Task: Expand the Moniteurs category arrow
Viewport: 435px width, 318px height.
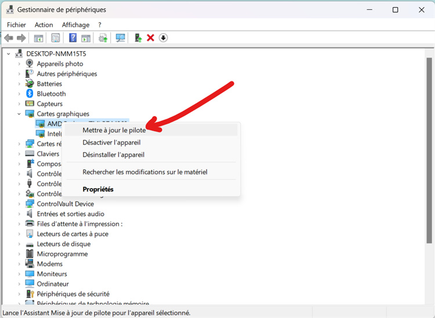Action: [19, 274]
